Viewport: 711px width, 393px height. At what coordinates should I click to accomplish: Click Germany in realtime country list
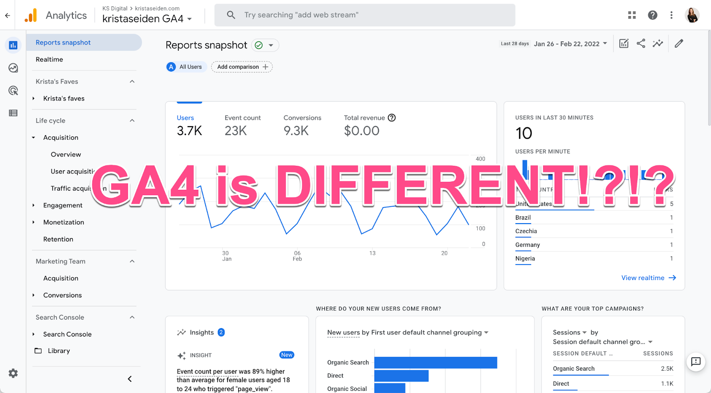coord(527,245)
